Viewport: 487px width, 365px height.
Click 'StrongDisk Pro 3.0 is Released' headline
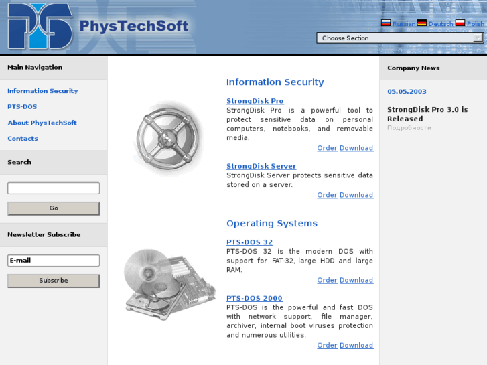point(427,114)
